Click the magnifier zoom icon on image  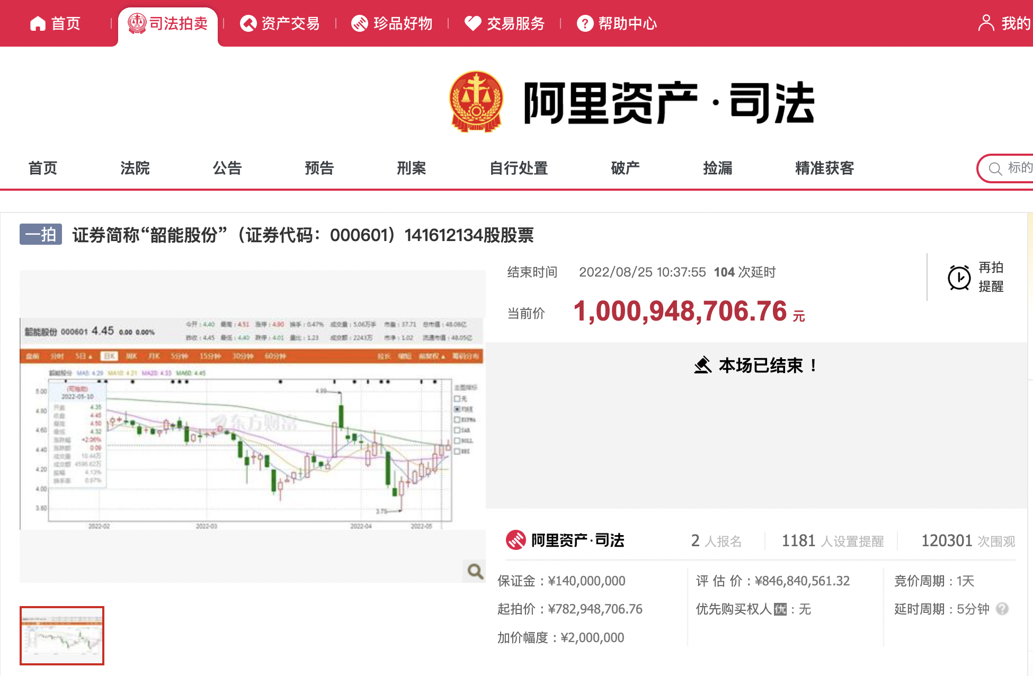(475, 571)
